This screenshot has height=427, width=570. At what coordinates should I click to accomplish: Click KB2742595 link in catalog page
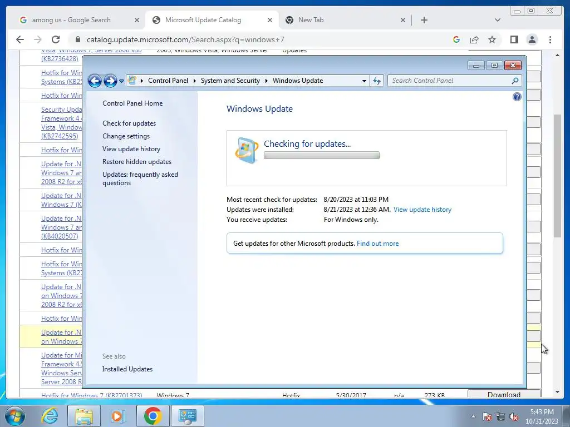pyautogui.click(x=60, y=136)
